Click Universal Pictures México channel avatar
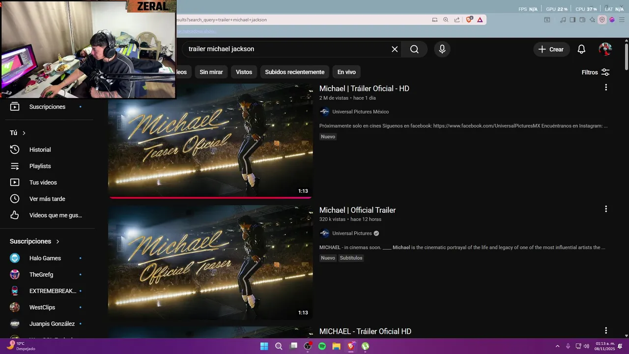 [324, 112]
